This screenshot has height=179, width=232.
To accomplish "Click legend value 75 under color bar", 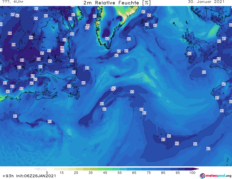I will [149, 172].
